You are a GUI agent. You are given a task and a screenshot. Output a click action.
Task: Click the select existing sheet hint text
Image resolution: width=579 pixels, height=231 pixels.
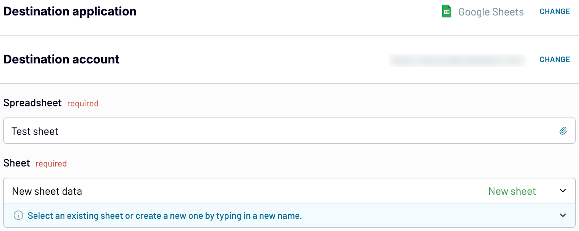[x=165, y=216]
